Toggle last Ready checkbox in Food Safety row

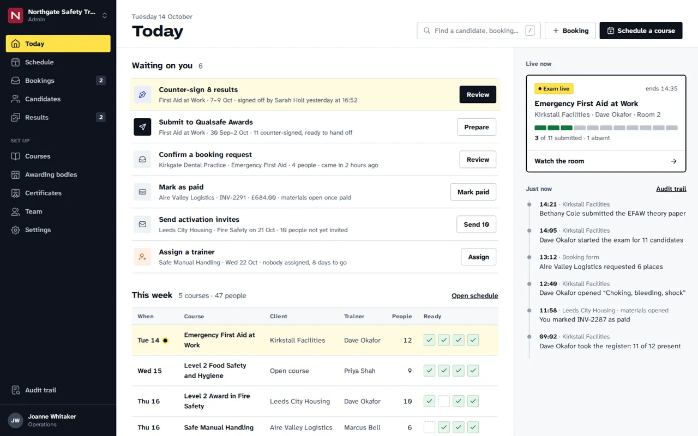(x=473, y=371)
